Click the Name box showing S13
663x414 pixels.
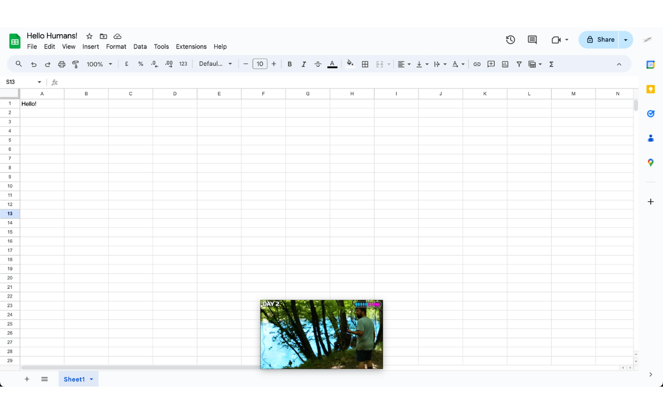coord(23,82)
